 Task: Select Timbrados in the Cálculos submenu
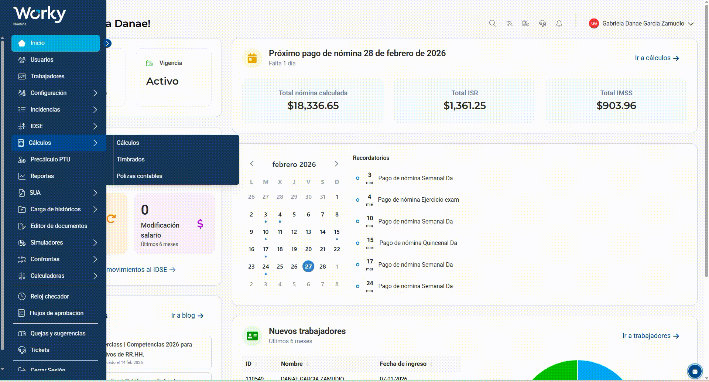click(130, 159)
